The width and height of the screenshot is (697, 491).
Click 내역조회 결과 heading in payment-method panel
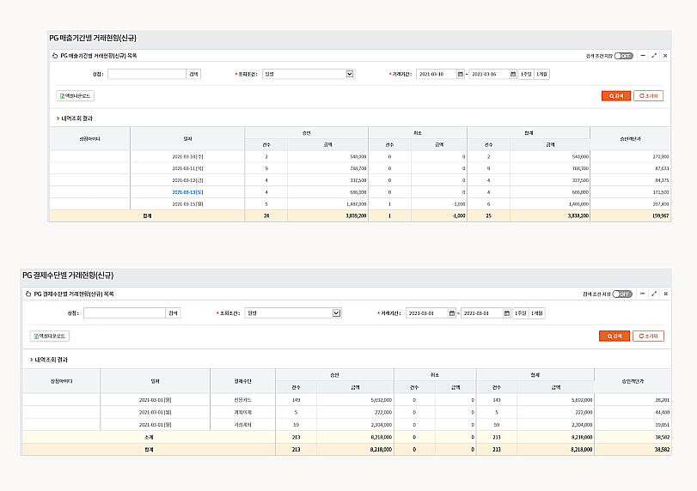(51, 360)
